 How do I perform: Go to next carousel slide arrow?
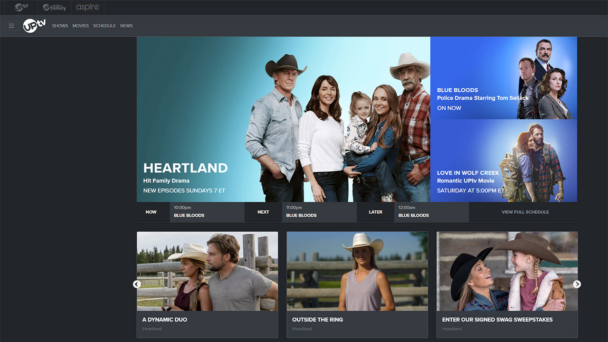[577, 284]
